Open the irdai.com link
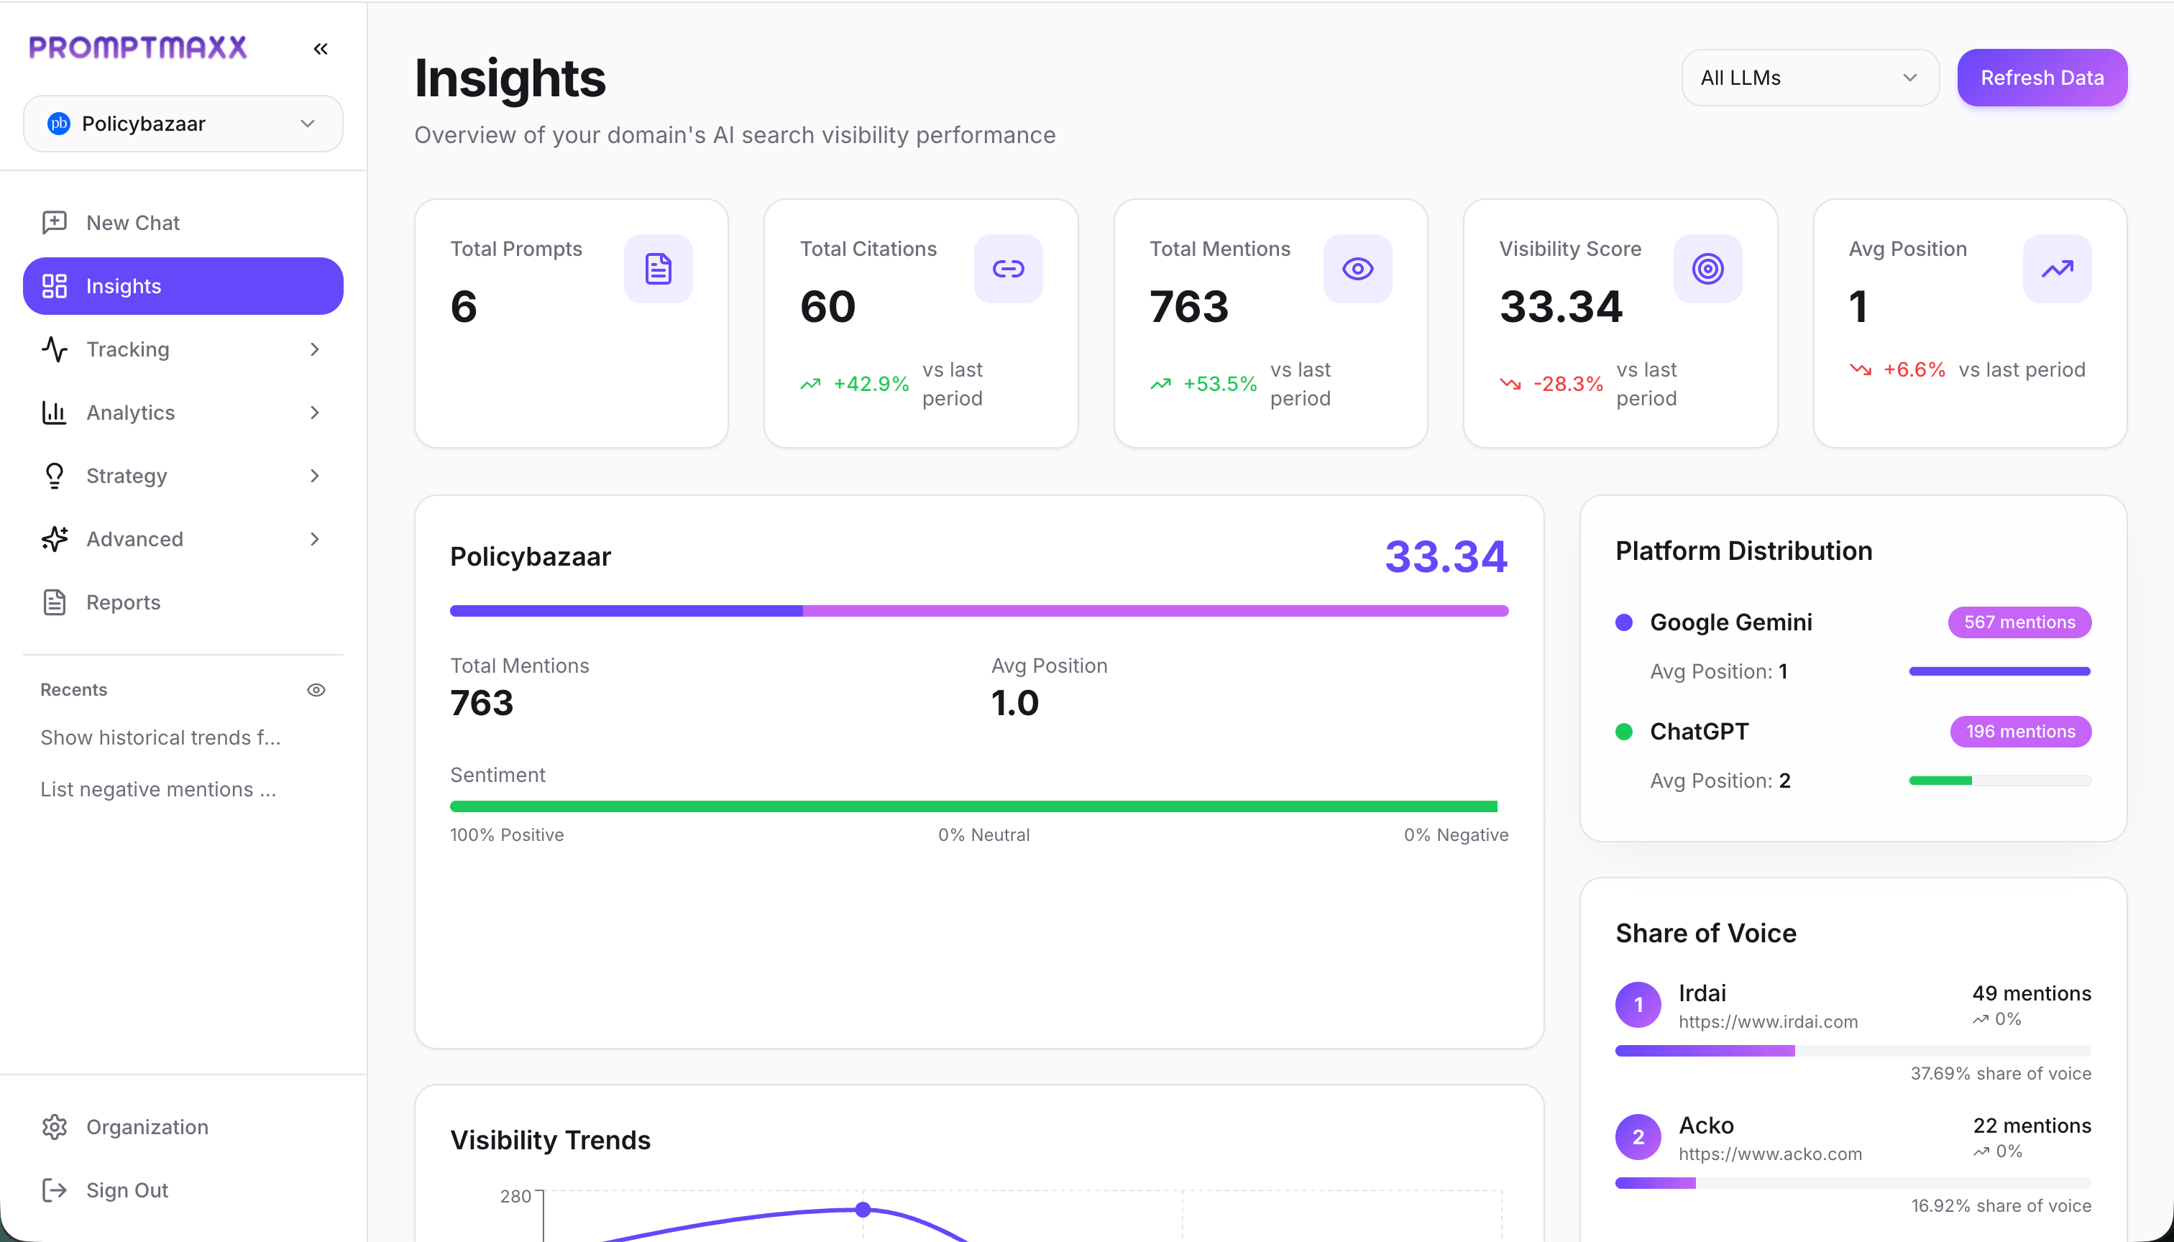This screenshot has width=2174, height=1242. tap(1768, 1021)
